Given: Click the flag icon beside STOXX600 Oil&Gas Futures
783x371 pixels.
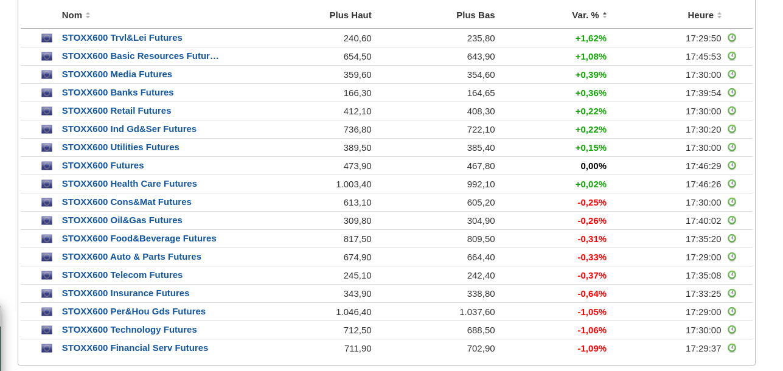Looking at the screenshot, I should 47,220.
